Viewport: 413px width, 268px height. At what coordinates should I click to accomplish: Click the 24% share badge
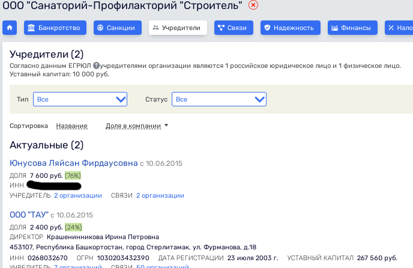(73, 227)
